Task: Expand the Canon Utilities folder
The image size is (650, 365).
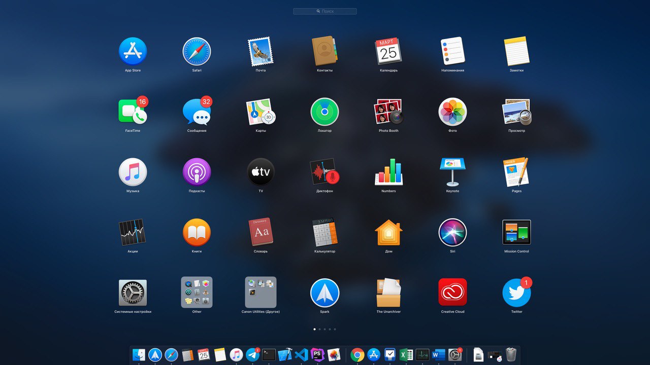Action: 261,292
